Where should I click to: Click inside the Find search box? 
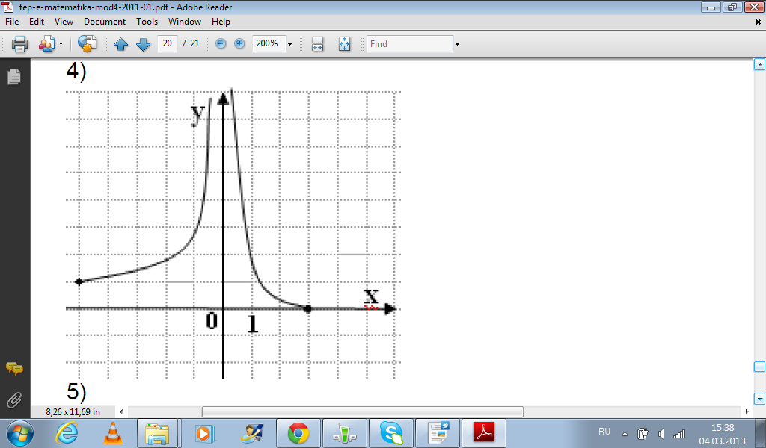coord(410,44)
